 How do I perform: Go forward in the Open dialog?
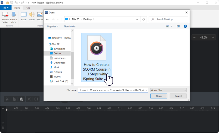(x=53, y=19)
